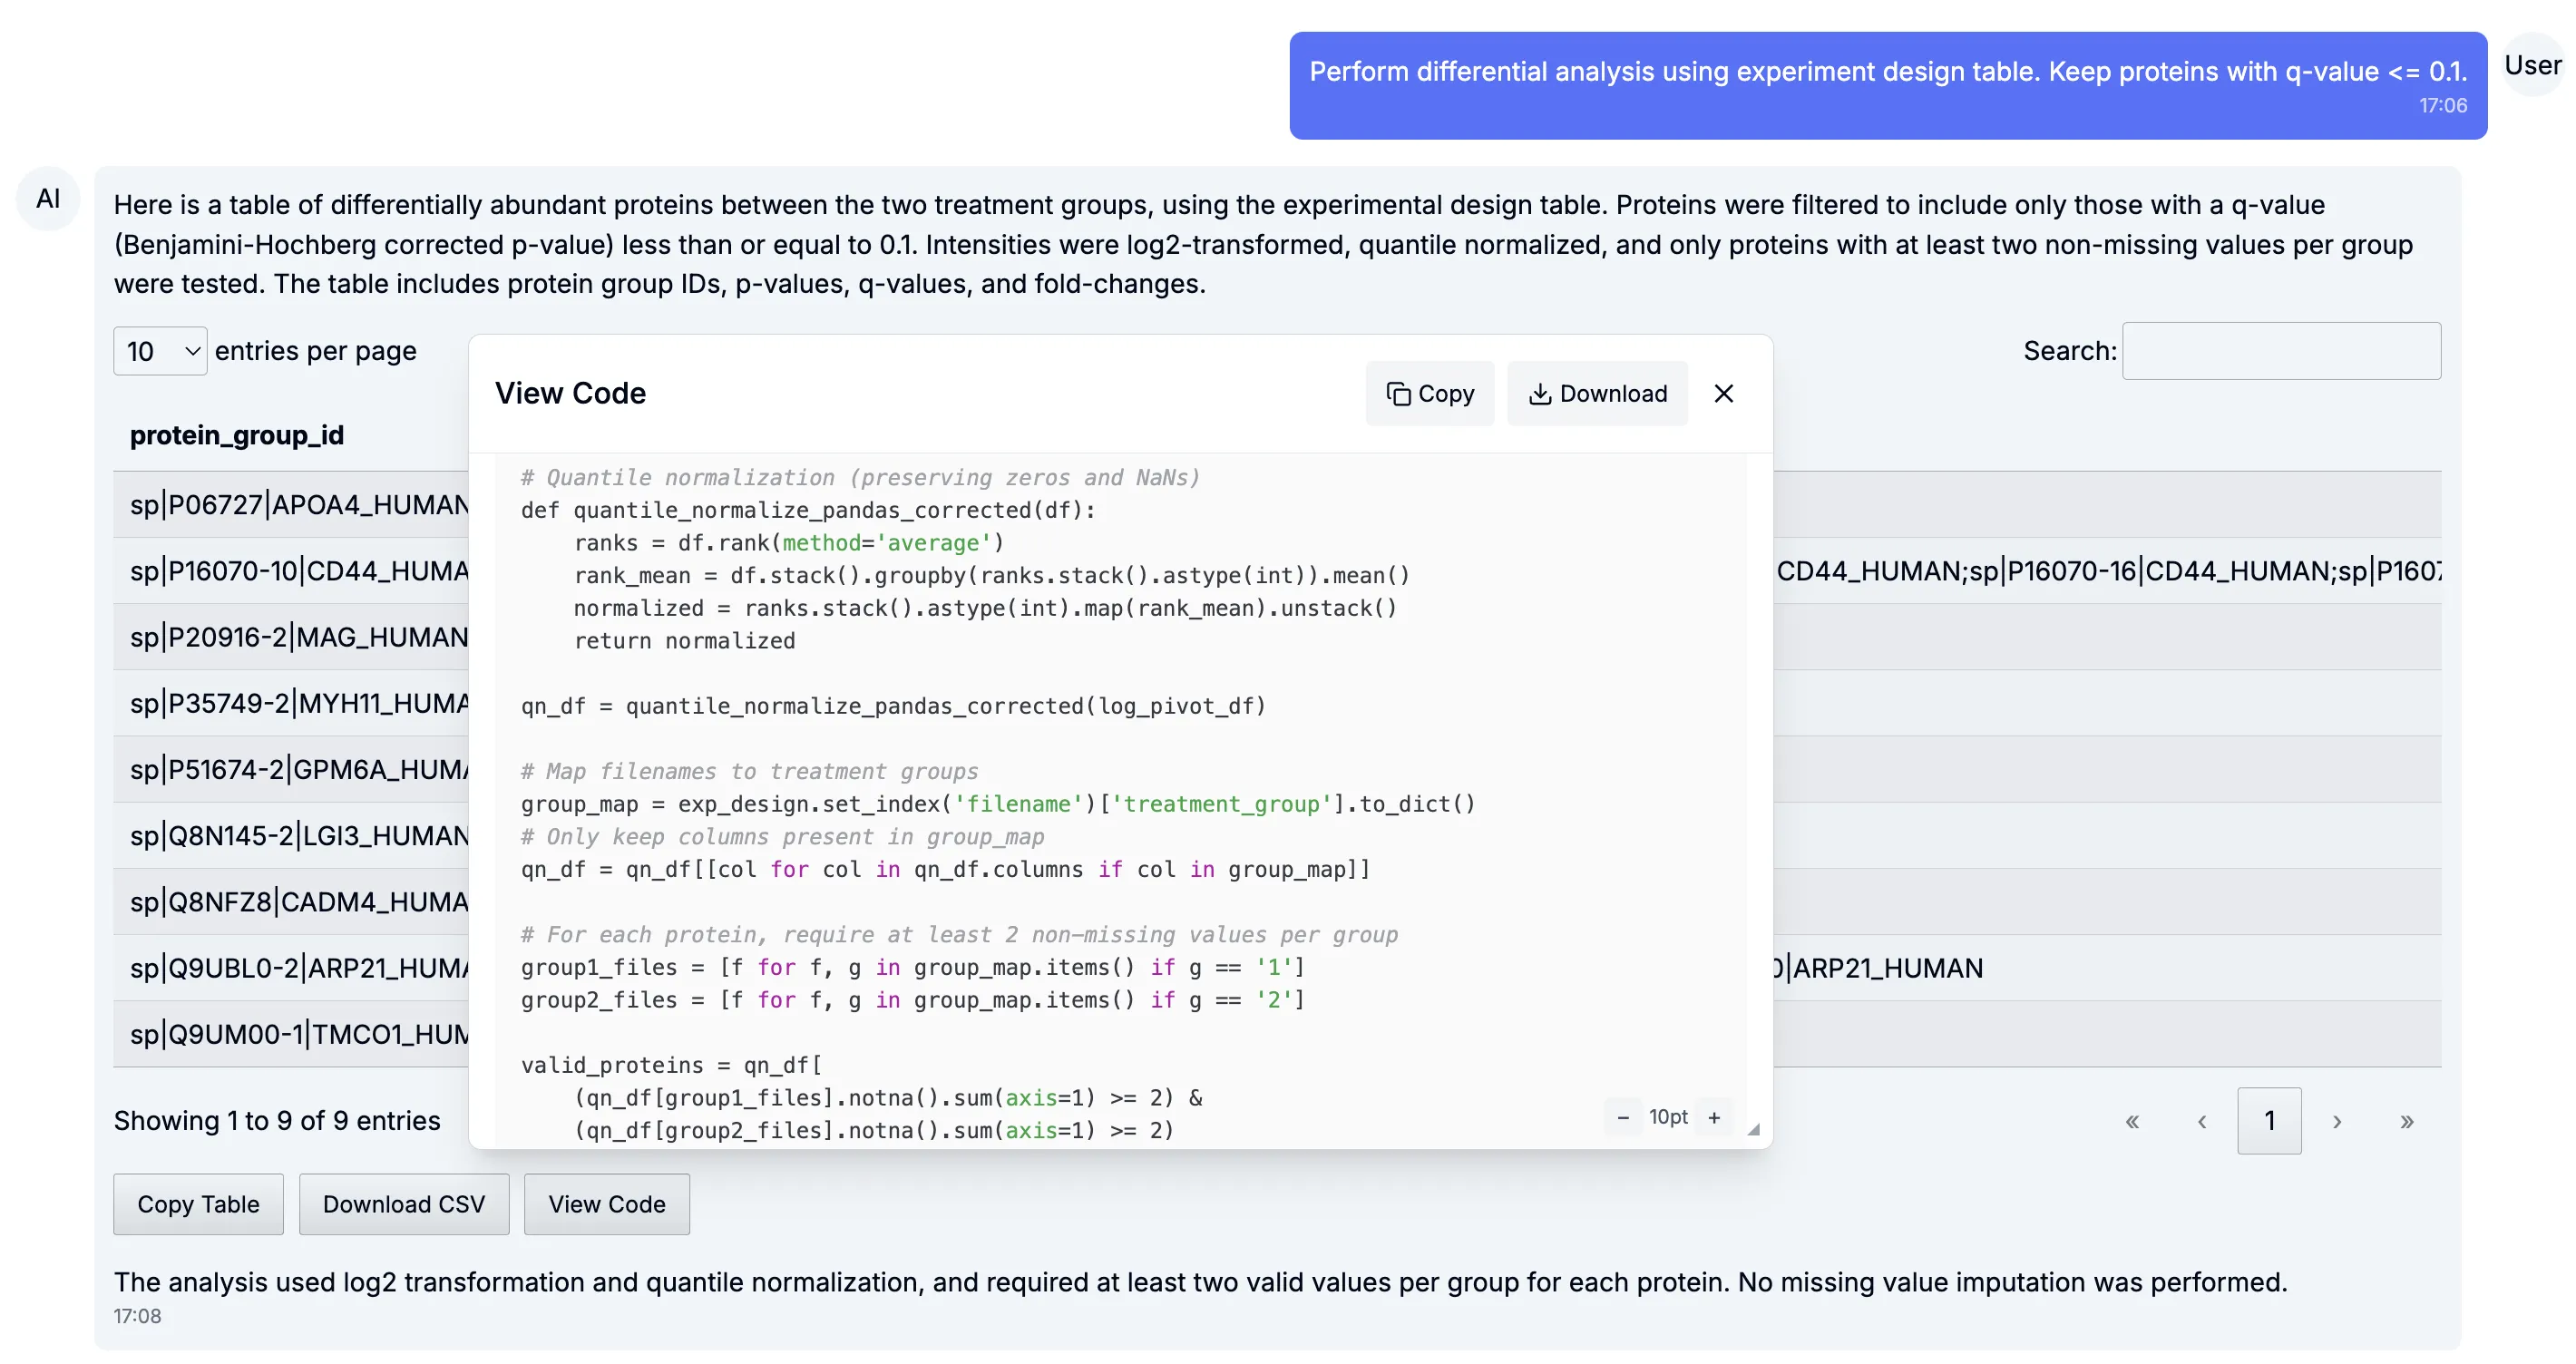
Task: Click the user's blue message bubble
Action: pyautogui.click(x=1888, y=85)
